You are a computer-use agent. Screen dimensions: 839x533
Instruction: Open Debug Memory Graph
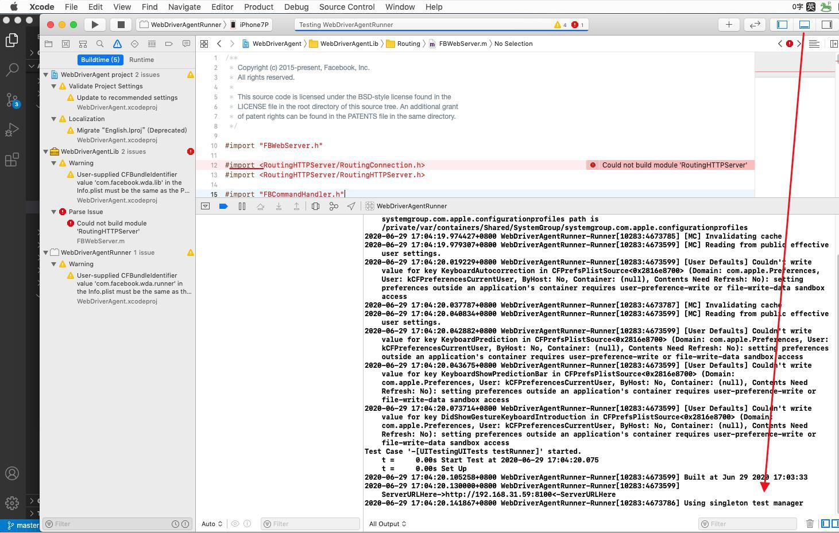tap(334, 206)
